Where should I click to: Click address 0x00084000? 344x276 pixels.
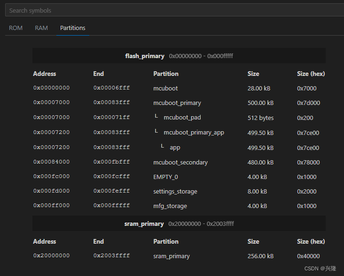51,162
